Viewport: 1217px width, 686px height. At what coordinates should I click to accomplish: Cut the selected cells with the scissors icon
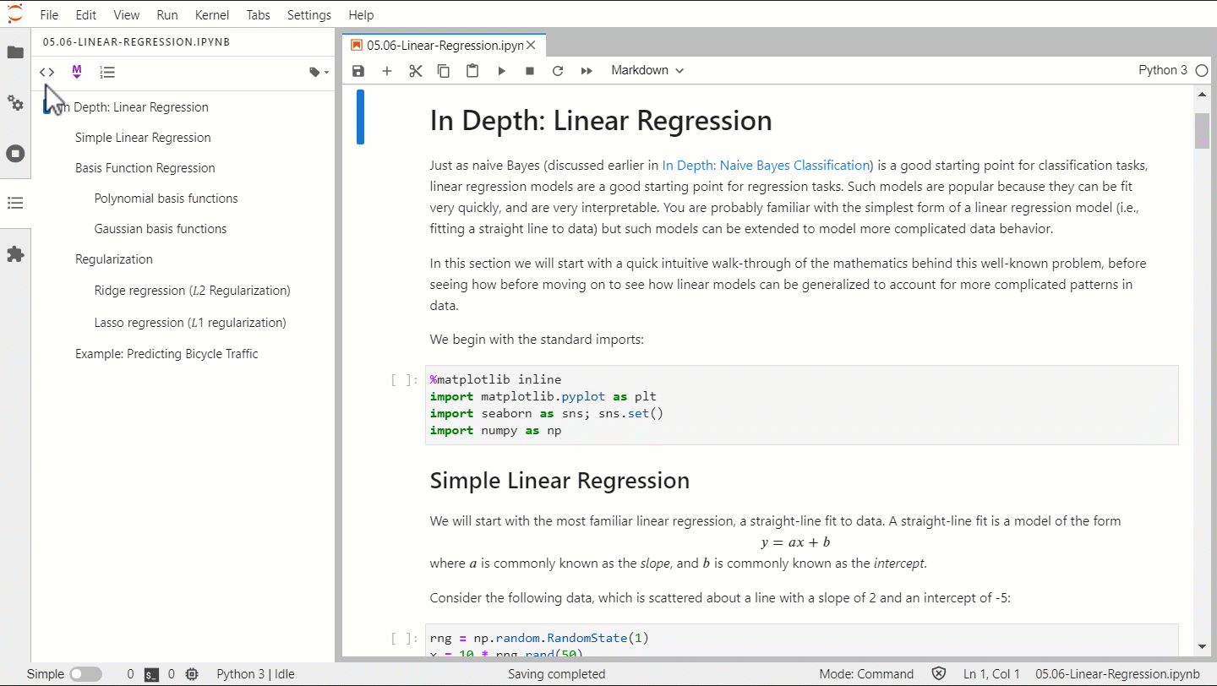click(415, 71)
